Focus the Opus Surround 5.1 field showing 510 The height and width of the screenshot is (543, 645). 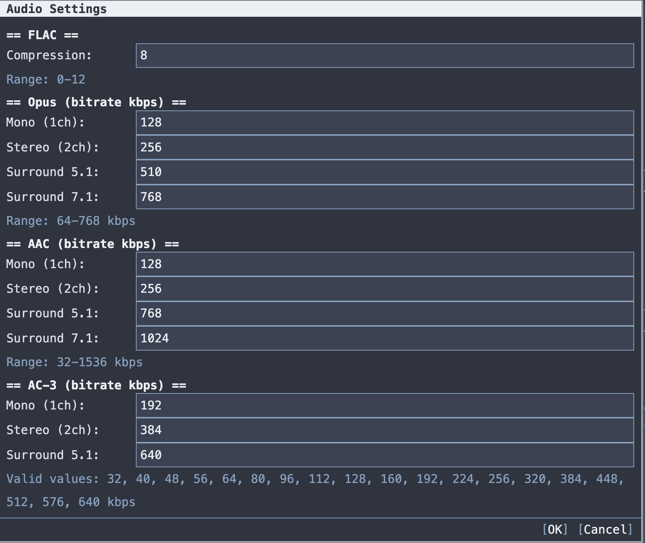point(385,172)
